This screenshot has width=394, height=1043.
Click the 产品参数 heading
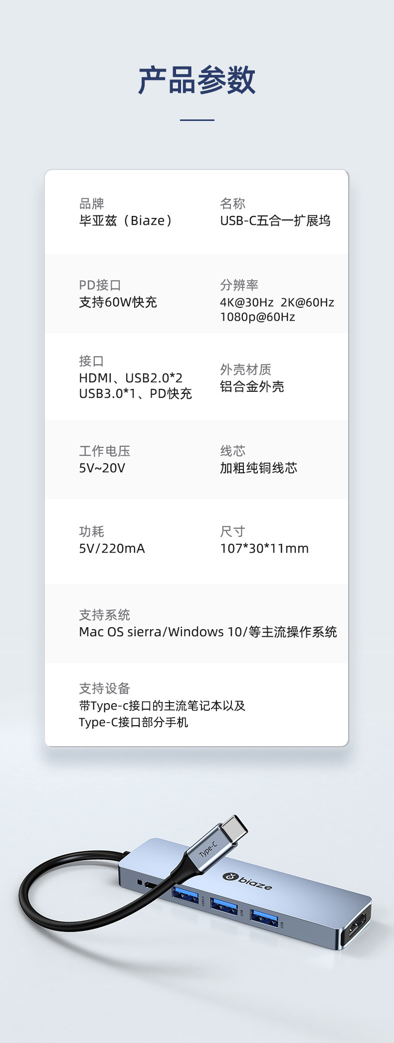click(x=197, y=80)
